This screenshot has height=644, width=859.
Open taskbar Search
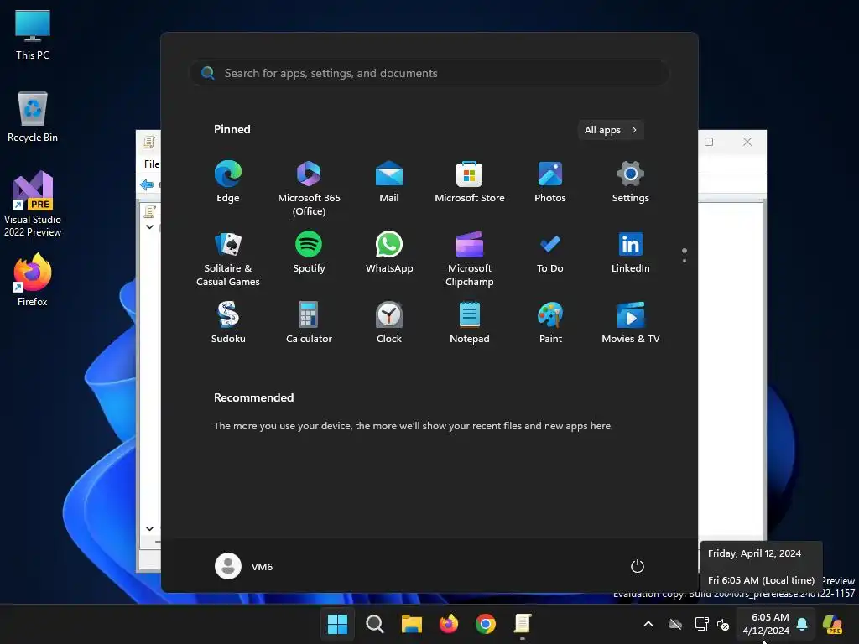click(x=375, y=624)
